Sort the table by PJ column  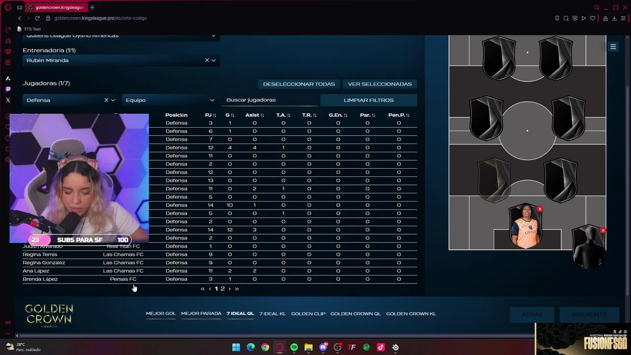[x=210, y=115]
